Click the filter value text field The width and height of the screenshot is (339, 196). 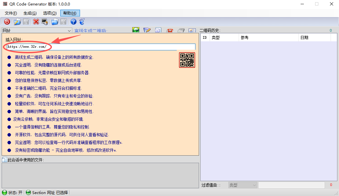point(292,185)
